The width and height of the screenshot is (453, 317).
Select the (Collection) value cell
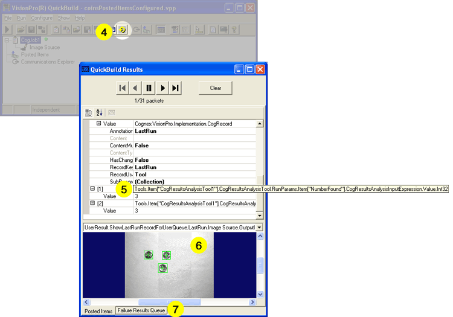tap(194, 182)
